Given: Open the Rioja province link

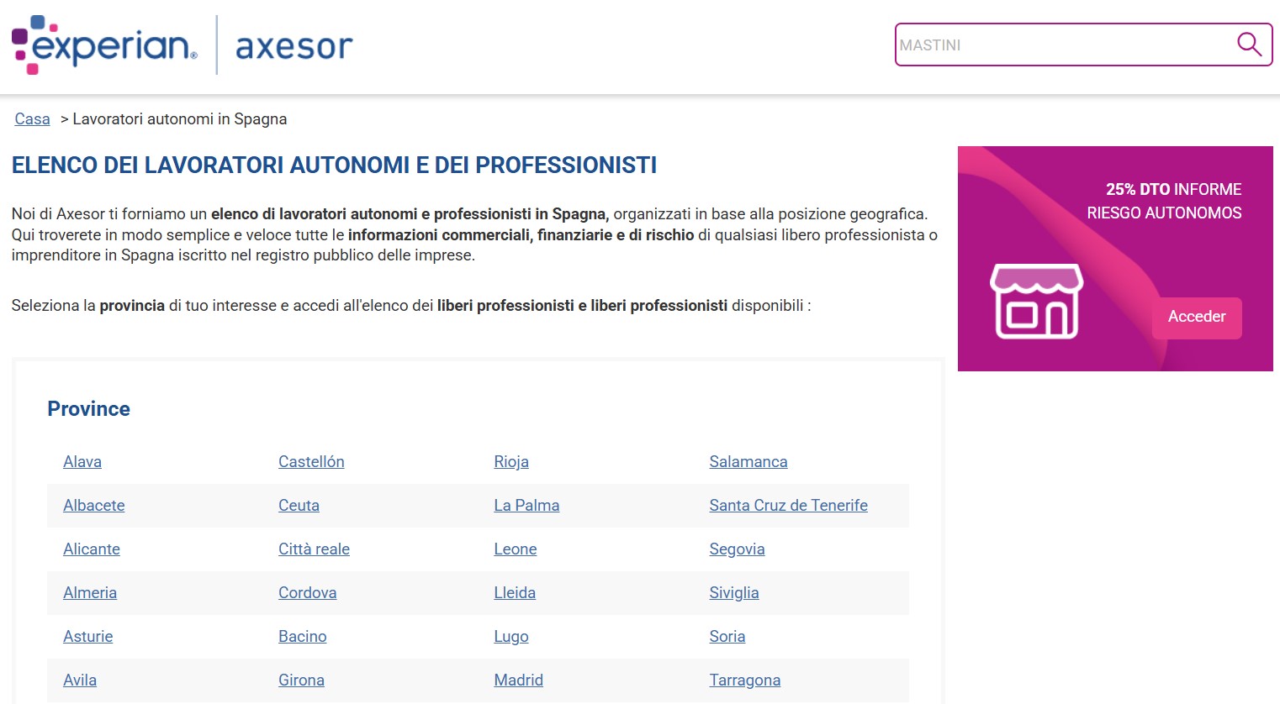Looking at the screenshot, I should pos(511,462).
